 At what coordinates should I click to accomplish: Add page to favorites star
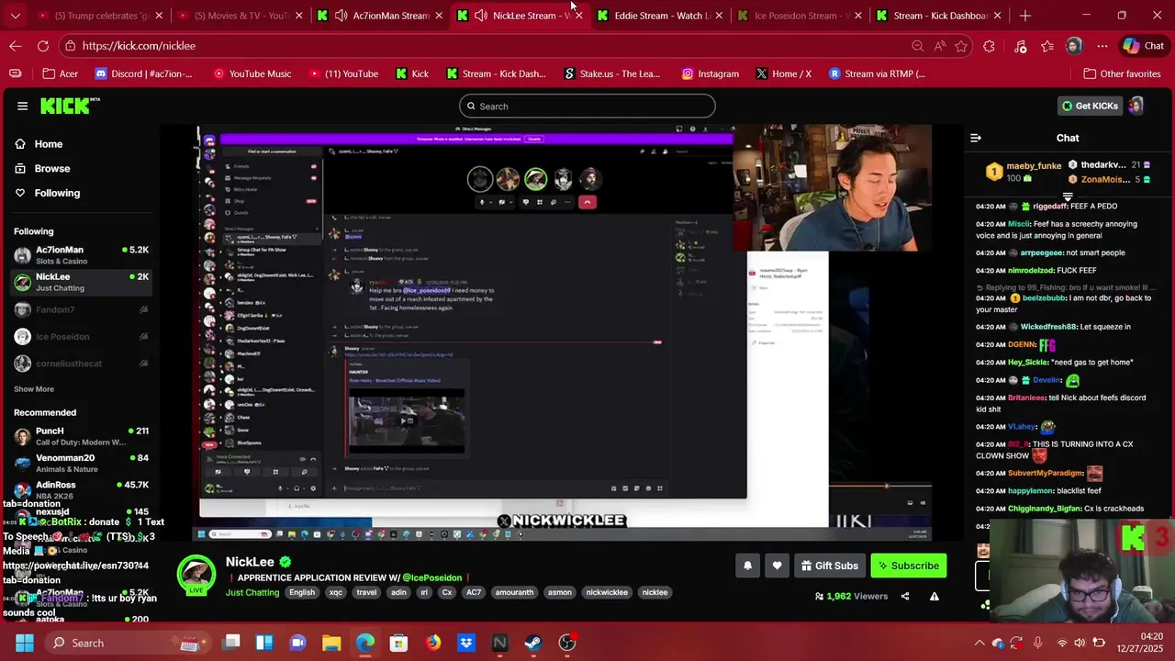click(x=961, y=46)
